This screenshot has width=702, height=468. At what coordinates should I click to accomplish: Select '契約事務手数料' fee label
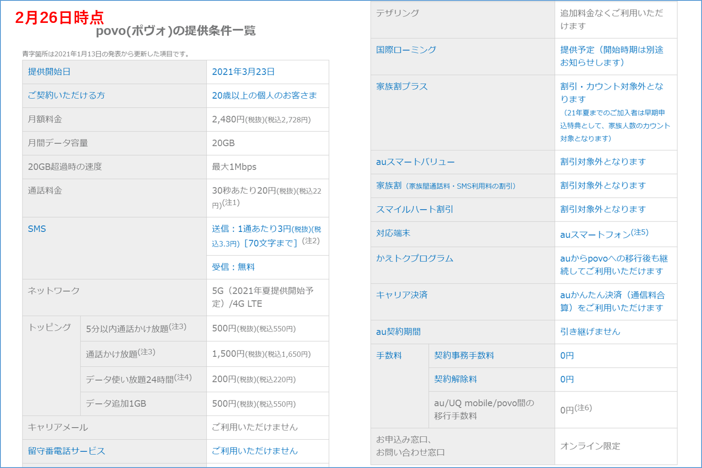[x=464, y=356]
